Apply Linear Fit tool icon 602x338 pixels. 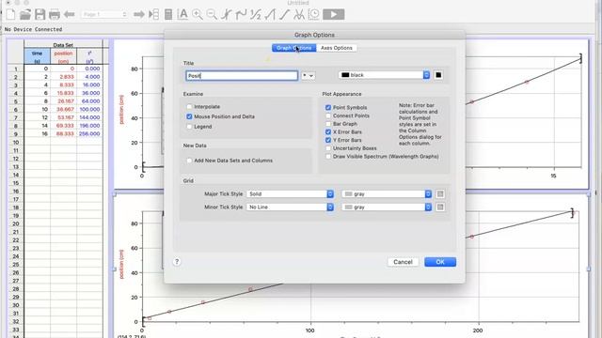(x=284, y=15)
